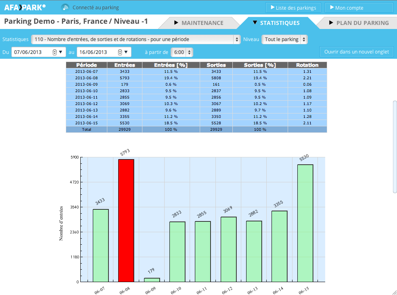
Task: Click the AFAPARK logo
Action: [25, 7]
